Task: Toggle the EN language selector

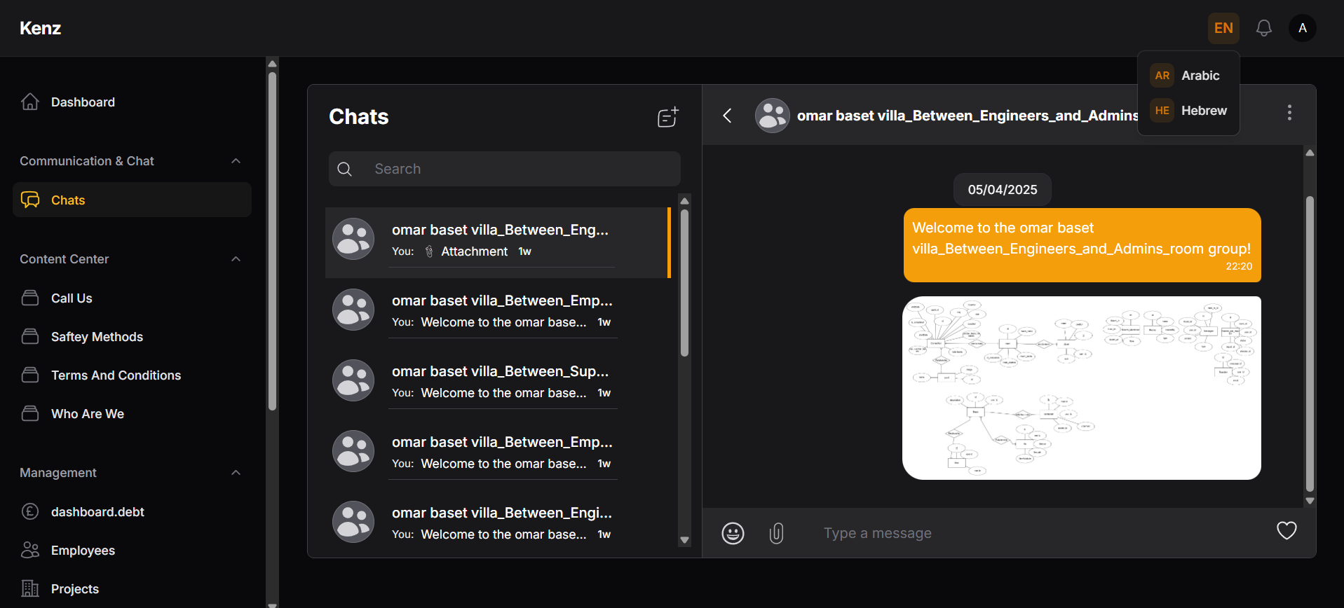Action: 1223,28
